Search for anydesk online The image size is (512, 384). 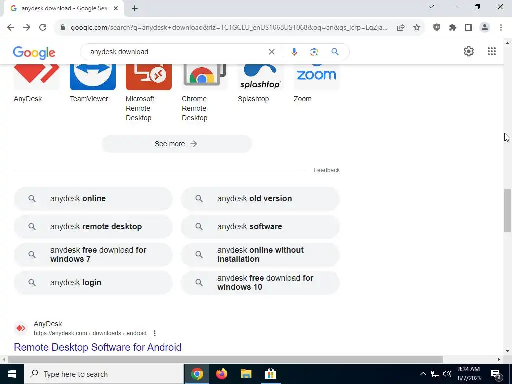[93, 199]
